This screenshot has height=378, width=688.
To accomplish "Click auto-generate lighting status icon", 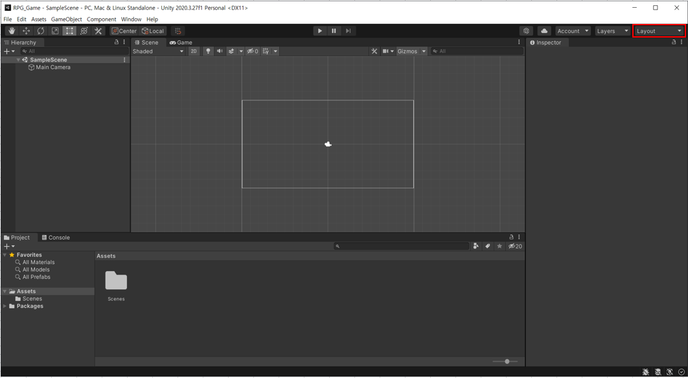I will tap(670, 372).
